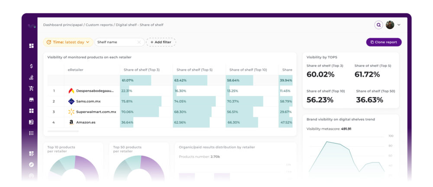Viewport: 433px width, 187px height.
Task: Click the Top 10 products donut chart
Action: (73, 168)
